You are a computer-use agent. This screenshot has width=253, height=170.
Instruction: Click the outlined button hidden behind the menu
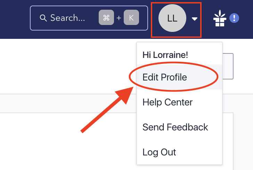pyautogui.click(x=228, y=66)
